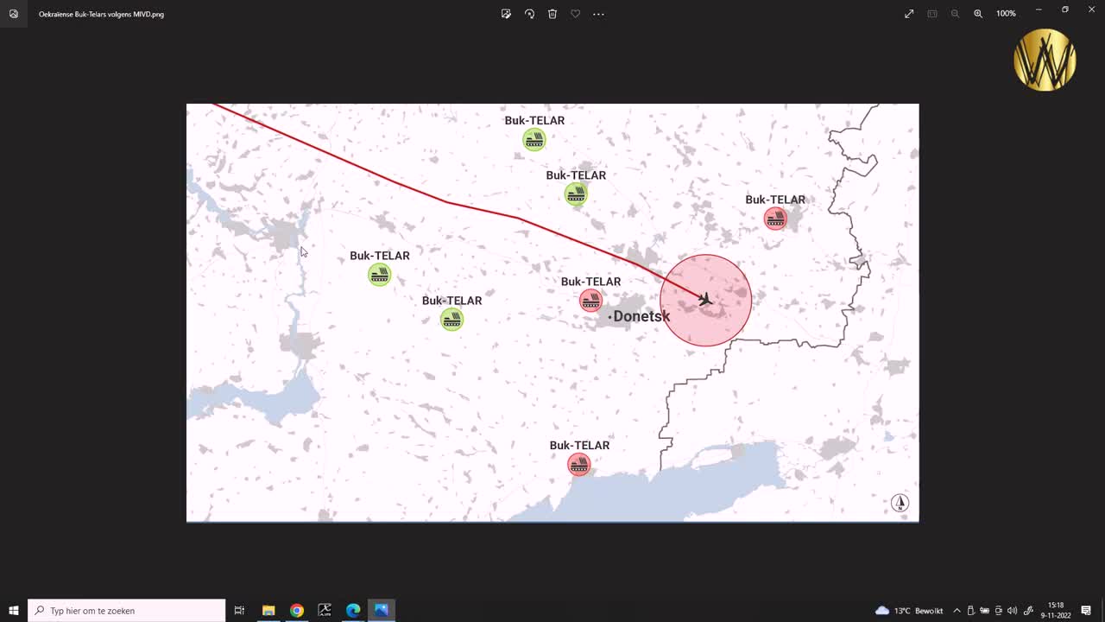Screen dimensions: 1105x622
Task: Minimize the Photos window
Action: pos(1039,10)
